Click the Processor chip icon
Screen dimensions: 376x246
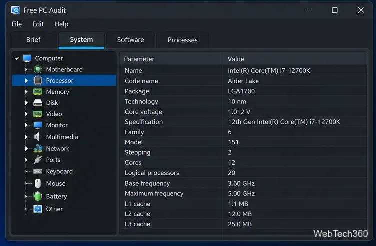38,81
